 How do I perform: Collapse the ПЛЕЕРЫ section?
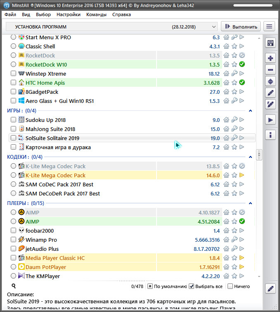pyautogui.click(x=250, y=203)
